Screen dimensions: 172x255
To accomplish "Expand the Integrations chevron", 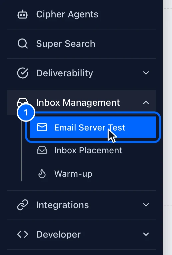I will point(146,205).
